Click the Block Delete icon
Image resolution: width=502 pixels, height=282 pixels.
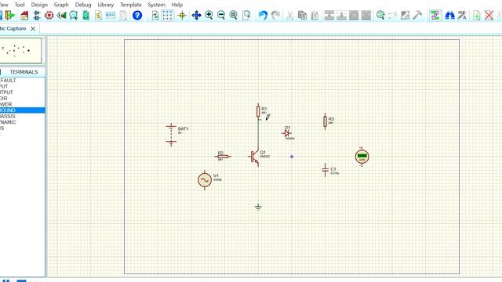point(366,15)
